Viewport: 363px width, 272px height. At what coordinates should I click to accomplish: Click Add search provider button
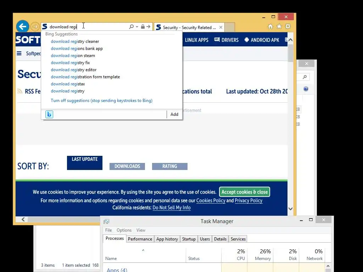pos(174,114)
